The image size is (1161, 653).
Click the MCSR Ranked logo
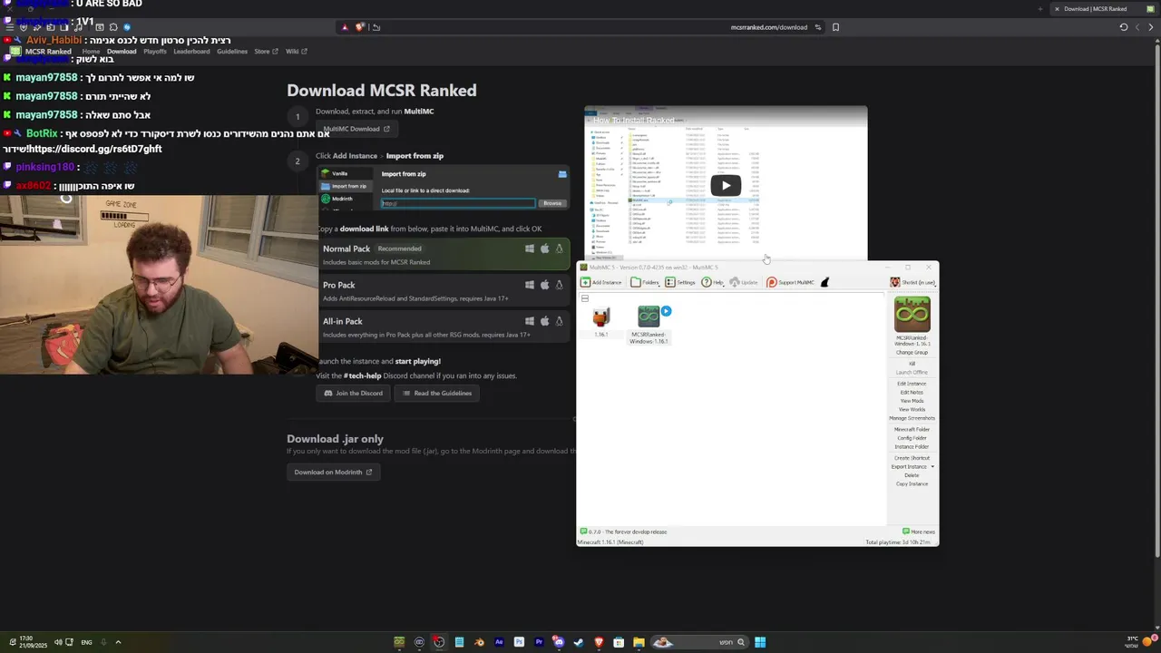41,52
